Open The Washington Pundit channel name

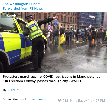(x=21, y=4)
